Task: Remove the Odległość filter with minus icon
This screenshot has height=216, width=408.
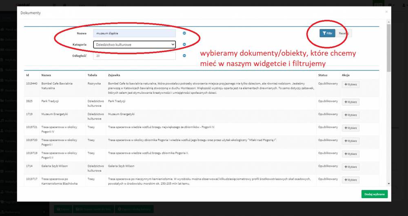Action: (184, 56)
